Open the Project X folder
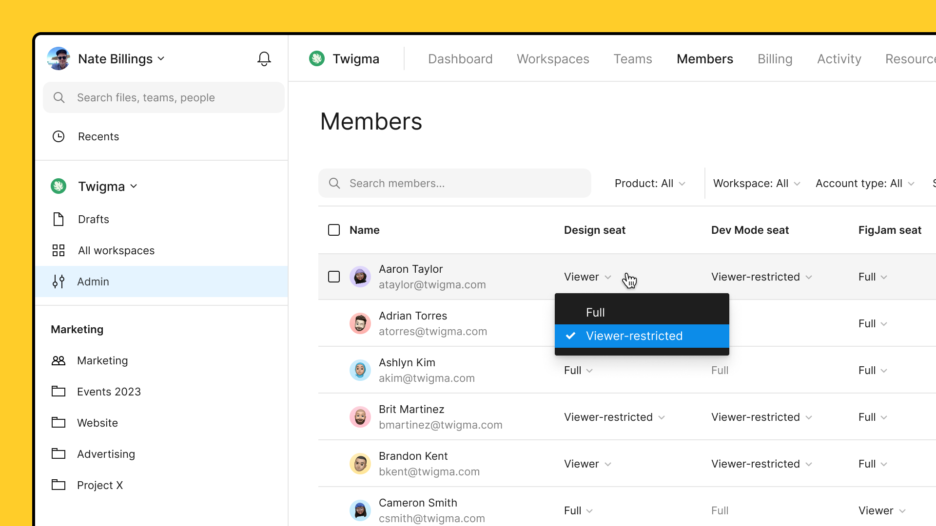 (99, 485)
